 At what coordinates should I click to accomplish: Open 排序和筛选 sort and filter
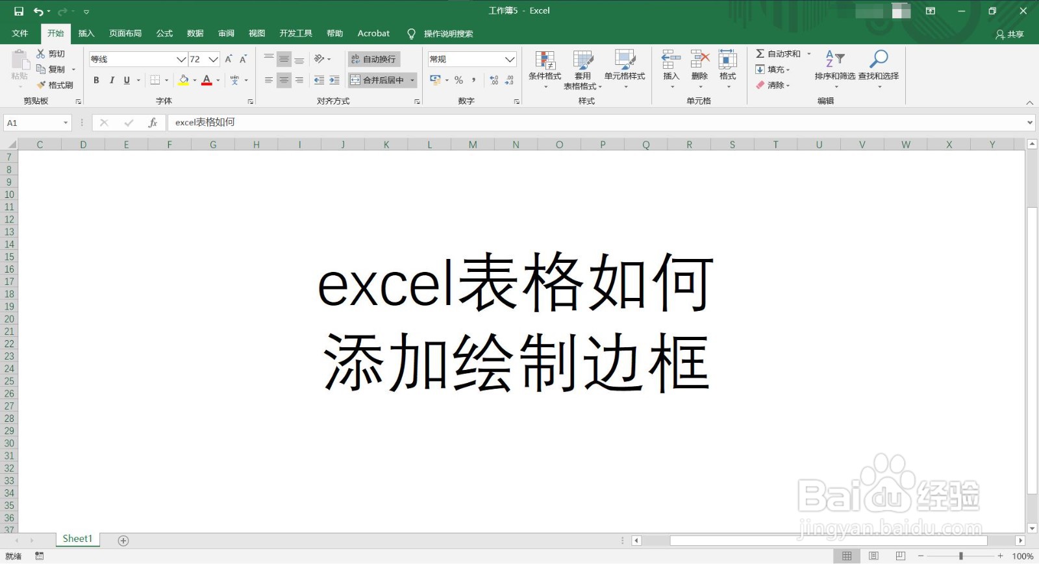[x=835, y=69]
